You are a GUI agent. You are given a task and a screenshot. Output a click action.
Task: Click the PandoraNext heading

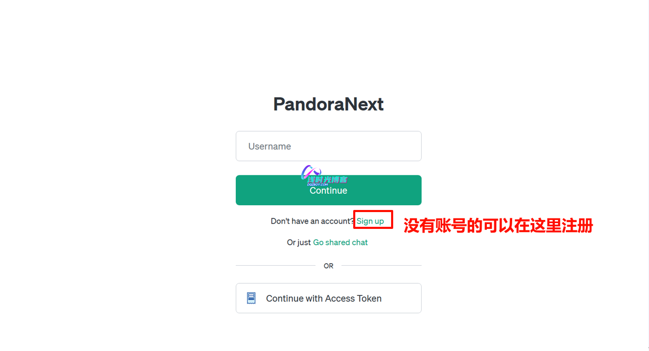pyautogui.click(x=328, y=104)
